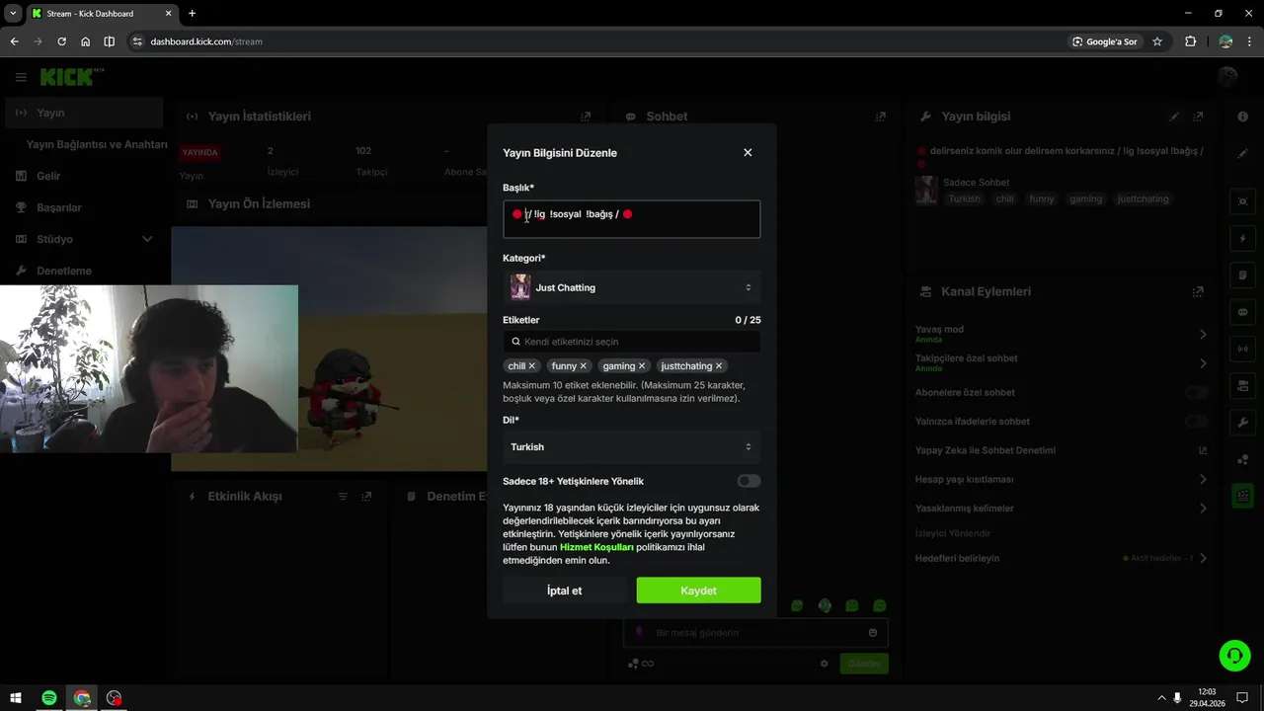Open Spotify from the taskbar
This screenshot has width=1264, height=711.
pos(49,698)
